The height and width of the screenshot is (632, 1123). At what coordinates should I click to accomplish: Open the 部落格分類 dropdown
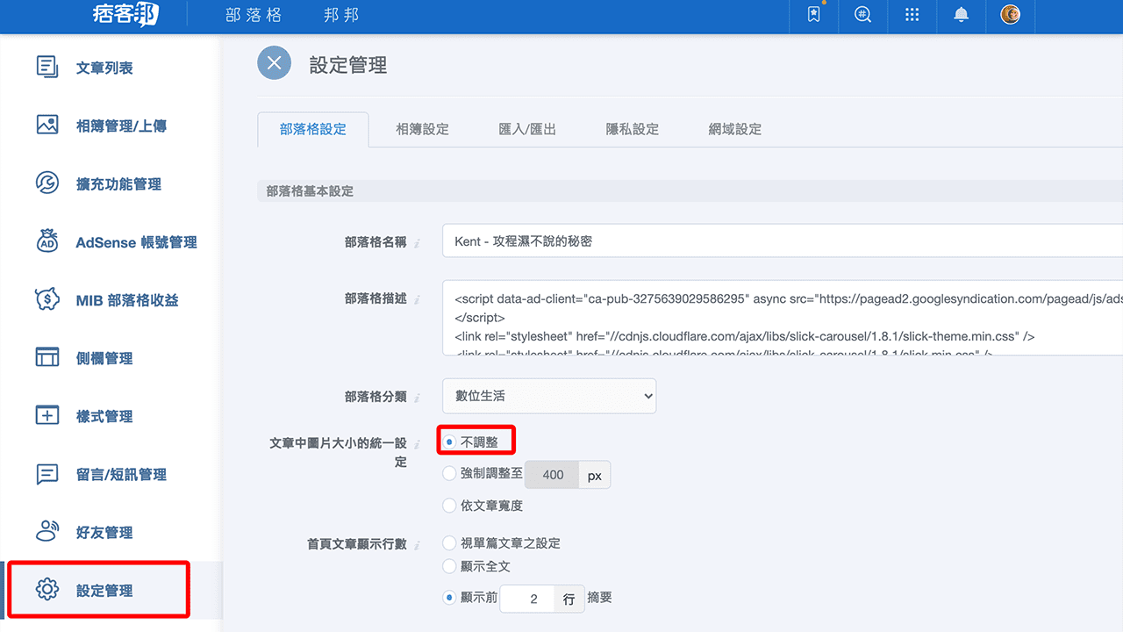click(548, 396)
